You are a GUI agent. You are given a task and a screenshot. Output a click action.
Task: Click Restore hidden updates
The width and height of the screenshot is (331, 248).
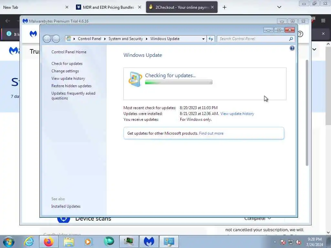tap(71, 86)
